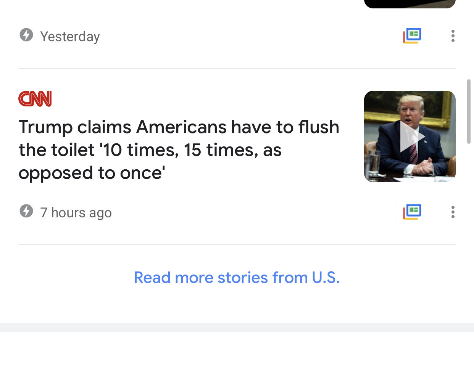View full coverage of CNN Trump story

coord(412,212)
